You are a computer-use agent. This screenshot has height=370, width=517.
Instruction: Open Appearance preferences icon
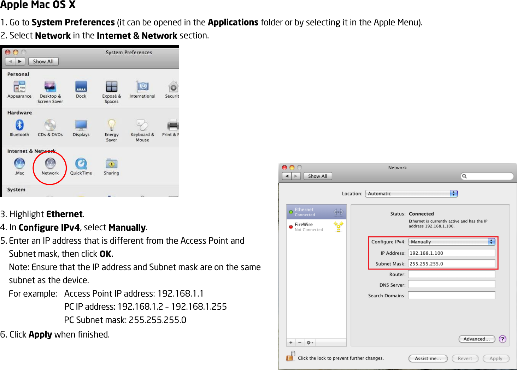[19, 86]
